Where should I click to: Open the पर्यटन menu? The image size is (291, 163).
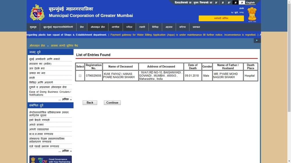[x=129, y=27]
